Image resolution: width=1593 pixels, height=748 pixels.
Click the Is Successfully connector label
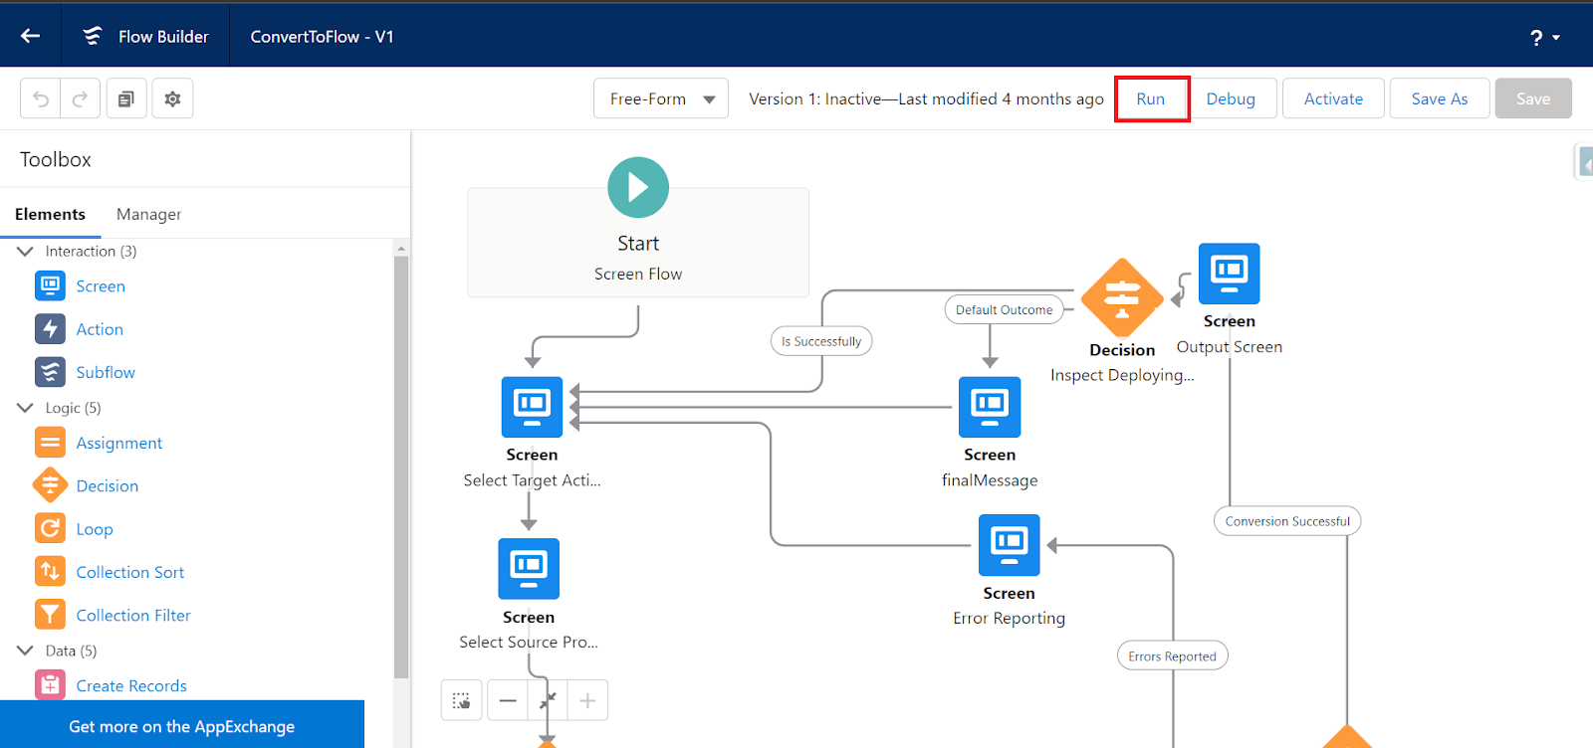[x=821, y=341]
